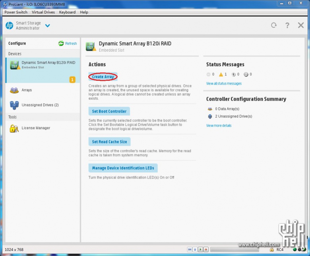The height and width of the screenshot is (256, 310).
Task: Click the RC4 encryption label
Action: point(280,250)
